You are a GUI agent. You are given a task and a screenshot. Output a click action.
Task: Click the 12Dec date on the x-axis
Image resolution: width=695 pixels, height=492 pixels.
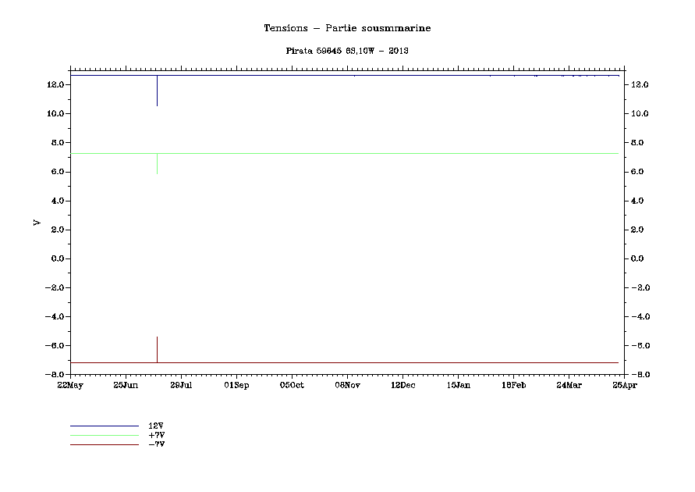coord(402,385)
